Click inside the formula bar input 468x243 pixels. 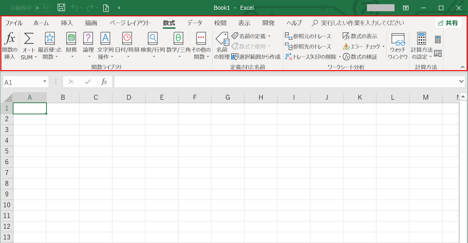point(286,81)
